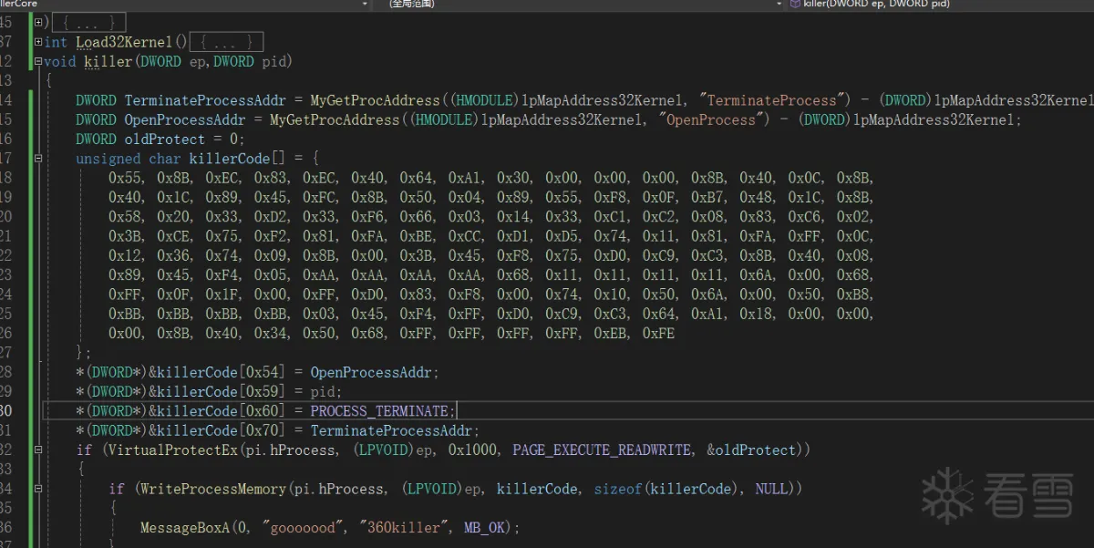Viewport: 1094px width, 548px height.
Task: Click the 0xB8 byte ending its row
Action: point(853,295)
